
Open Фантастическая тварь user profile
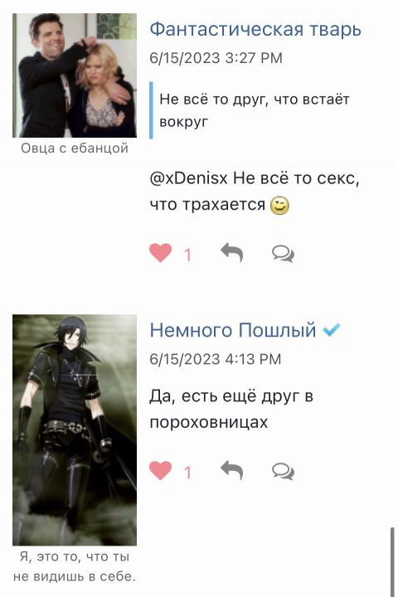(x=255, y=29)
